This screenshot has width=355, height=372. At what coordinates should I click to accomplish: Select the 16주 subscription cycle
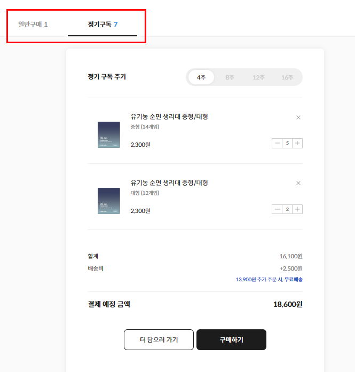point(287,77)
